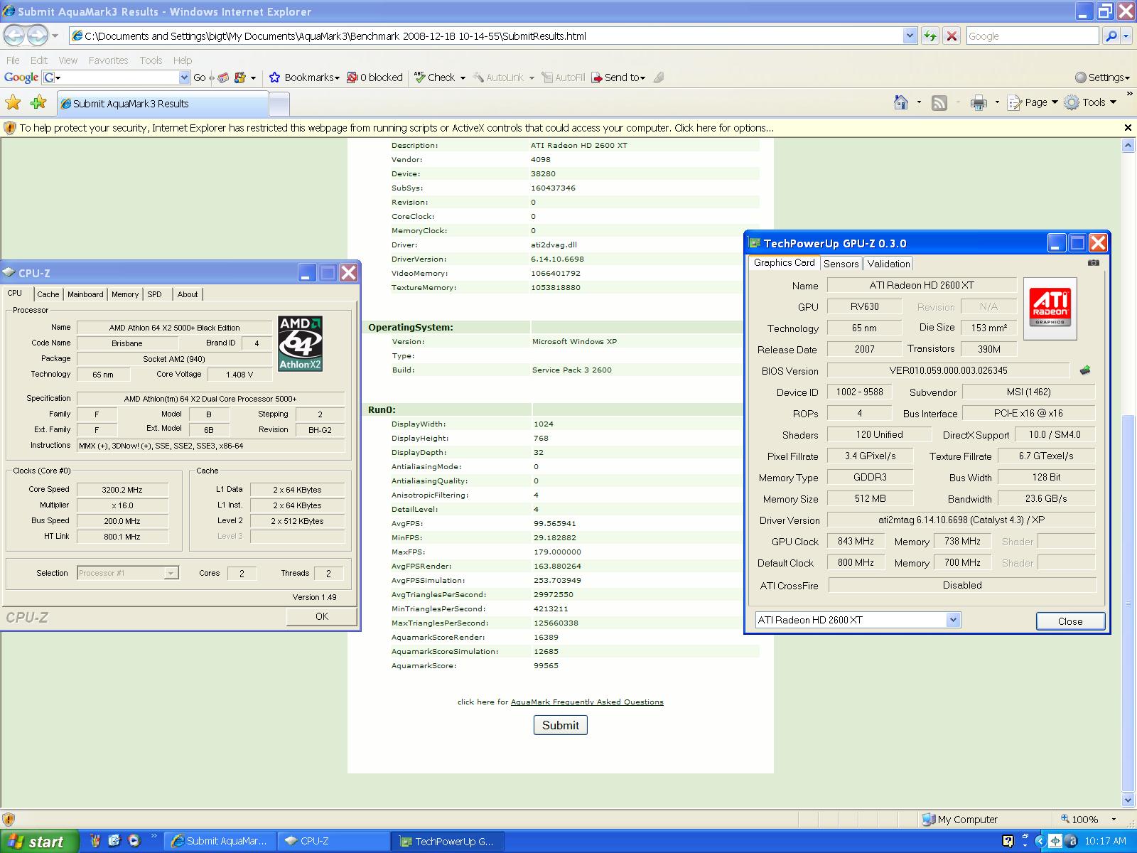Click the page scrollbar down arrow
Image resolution: width=1137 pixels, height=853 pixels.
pos(1128,801)
